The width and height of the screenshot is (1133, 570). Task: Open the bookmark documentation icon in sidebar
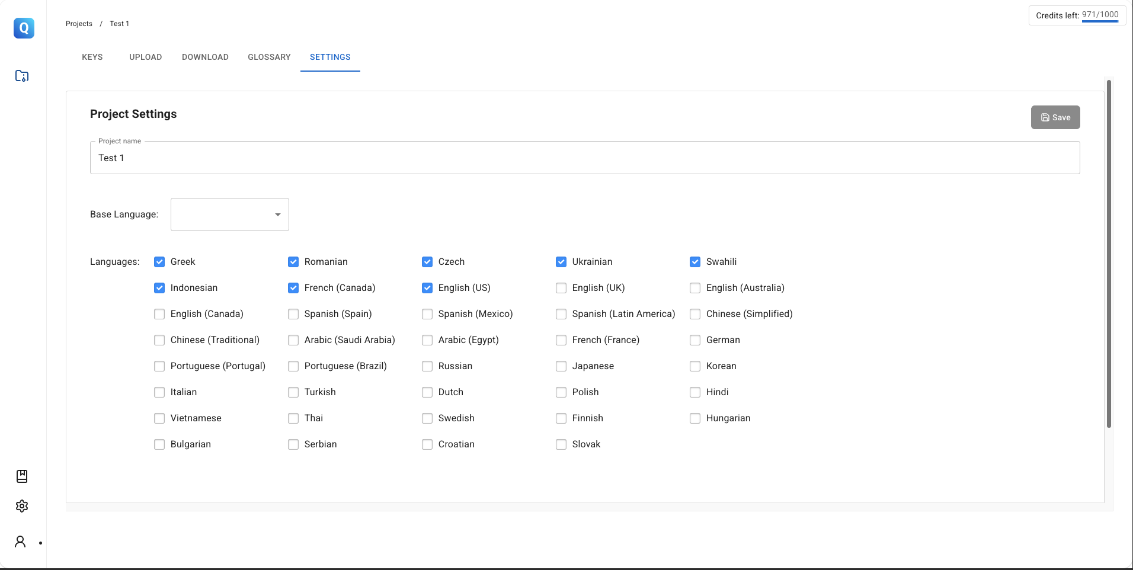click(x=22, y=476)
